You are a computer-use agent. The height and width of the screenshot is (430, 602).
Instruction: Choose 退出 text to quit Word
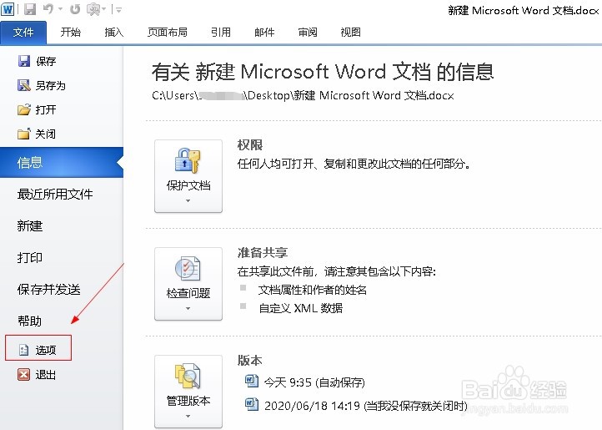(x=46, y=375)
